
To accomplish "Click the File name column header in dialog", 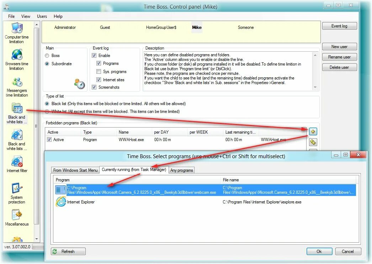I will pos(288,180).
